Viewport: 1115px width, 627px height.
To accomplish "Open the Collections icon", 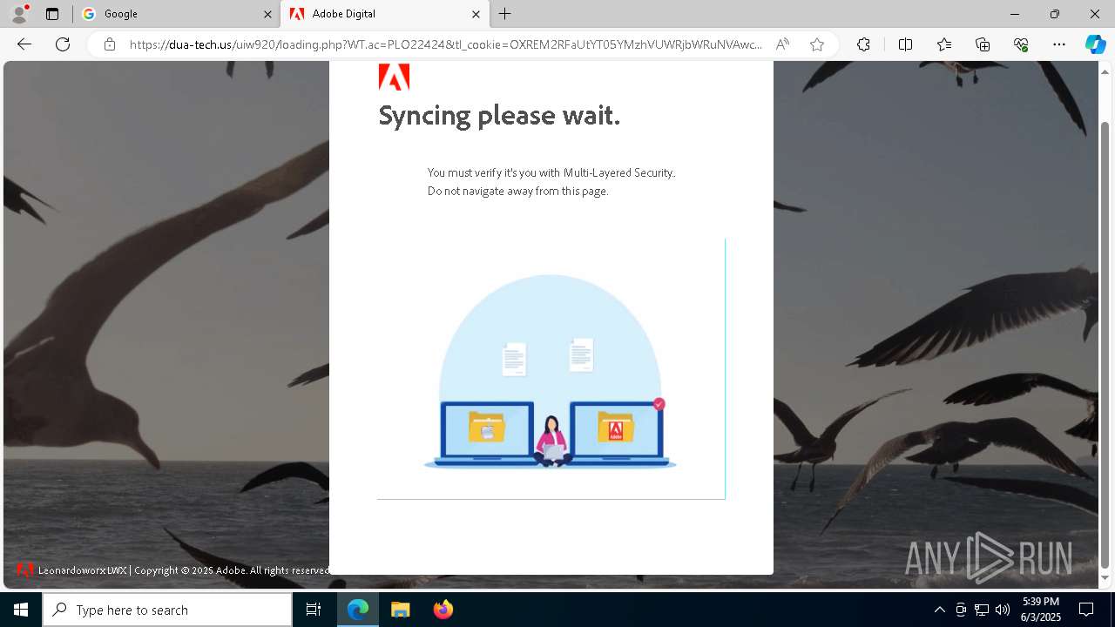I will tap(983, 44).
